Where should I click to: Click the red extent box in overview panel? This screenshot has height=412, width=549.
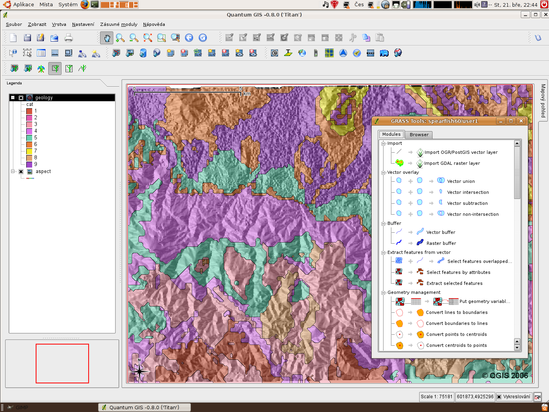tap(62, 363)
